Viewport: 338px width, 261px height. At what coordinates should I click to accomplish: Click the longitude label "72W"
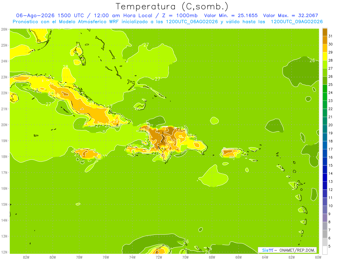(x=159, y=257)
